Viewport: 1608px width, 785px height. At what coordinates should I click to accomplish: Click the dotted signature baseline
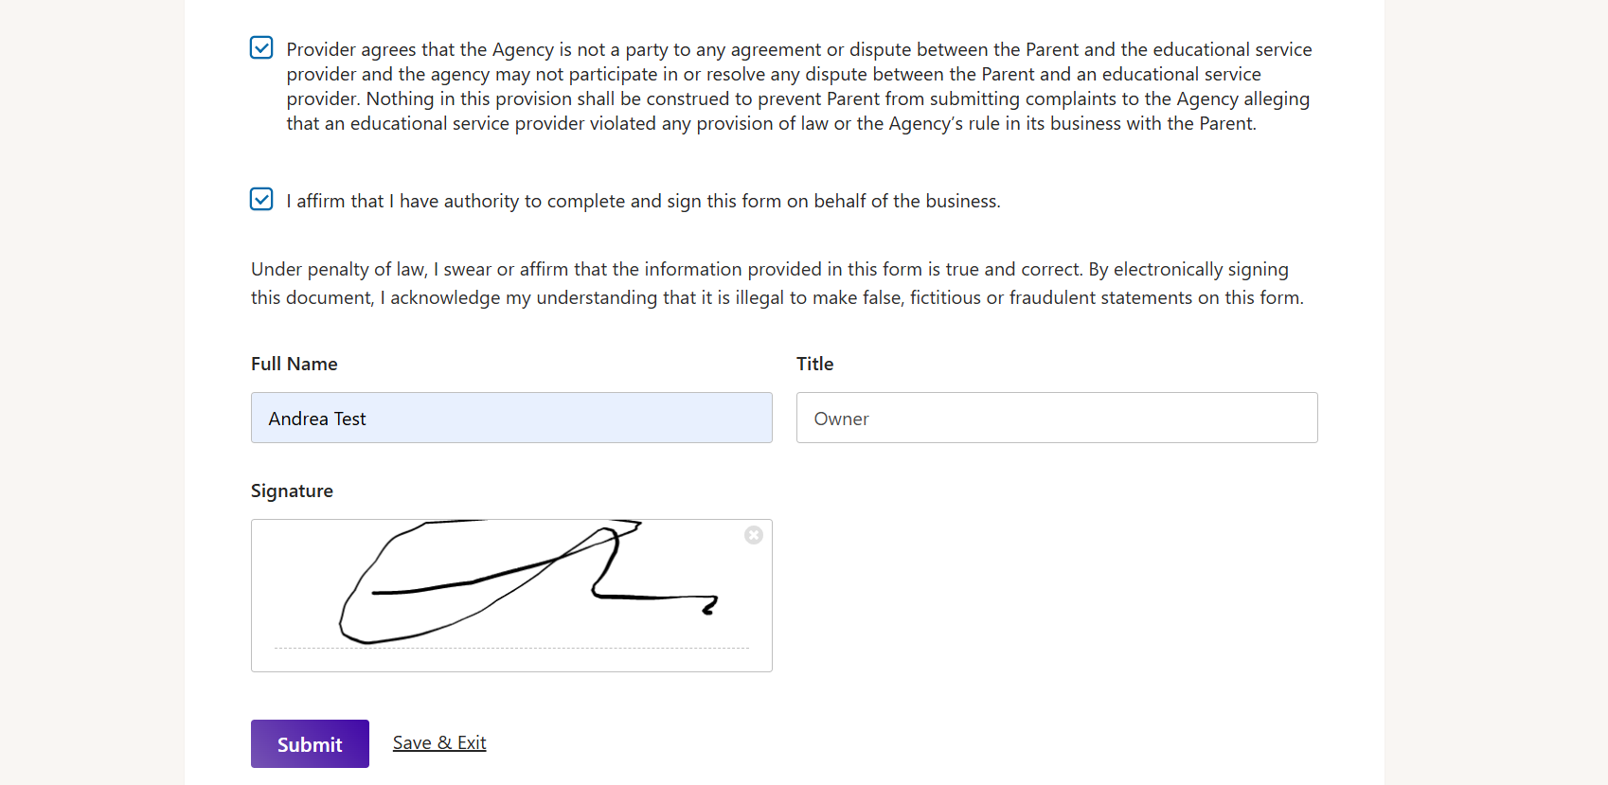point(511,649)
